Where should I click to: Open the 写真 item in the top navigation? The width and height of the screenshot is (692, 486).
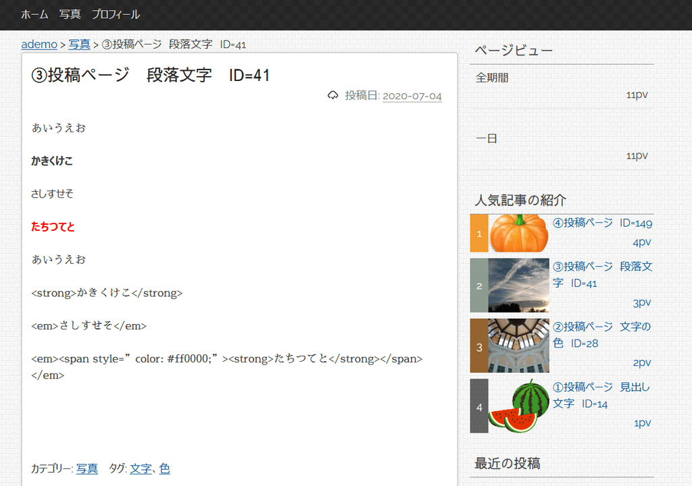[70, 14]
